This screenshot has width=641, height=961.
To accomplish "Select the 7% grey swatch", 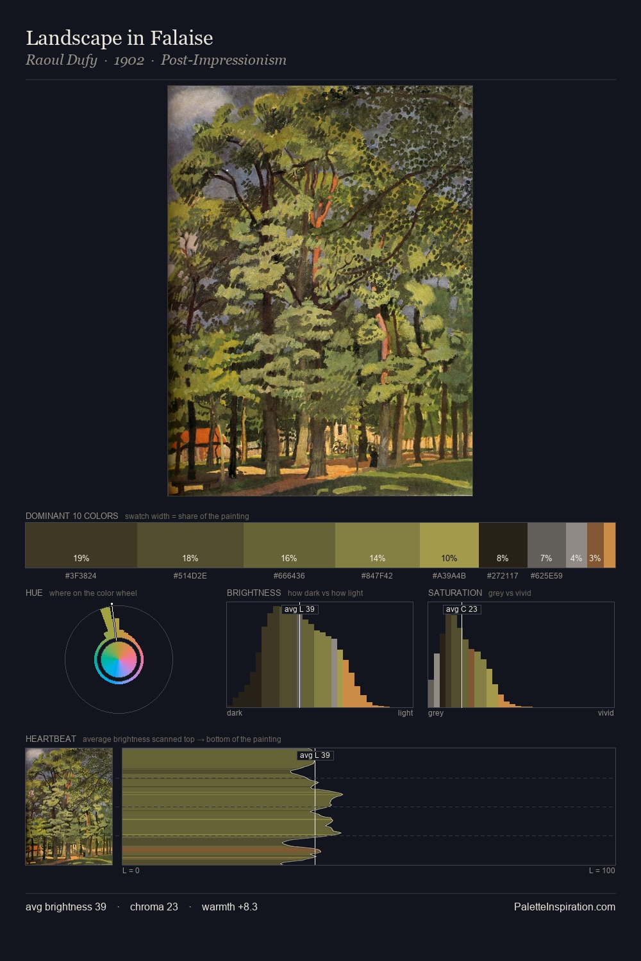I will point(547,545).
